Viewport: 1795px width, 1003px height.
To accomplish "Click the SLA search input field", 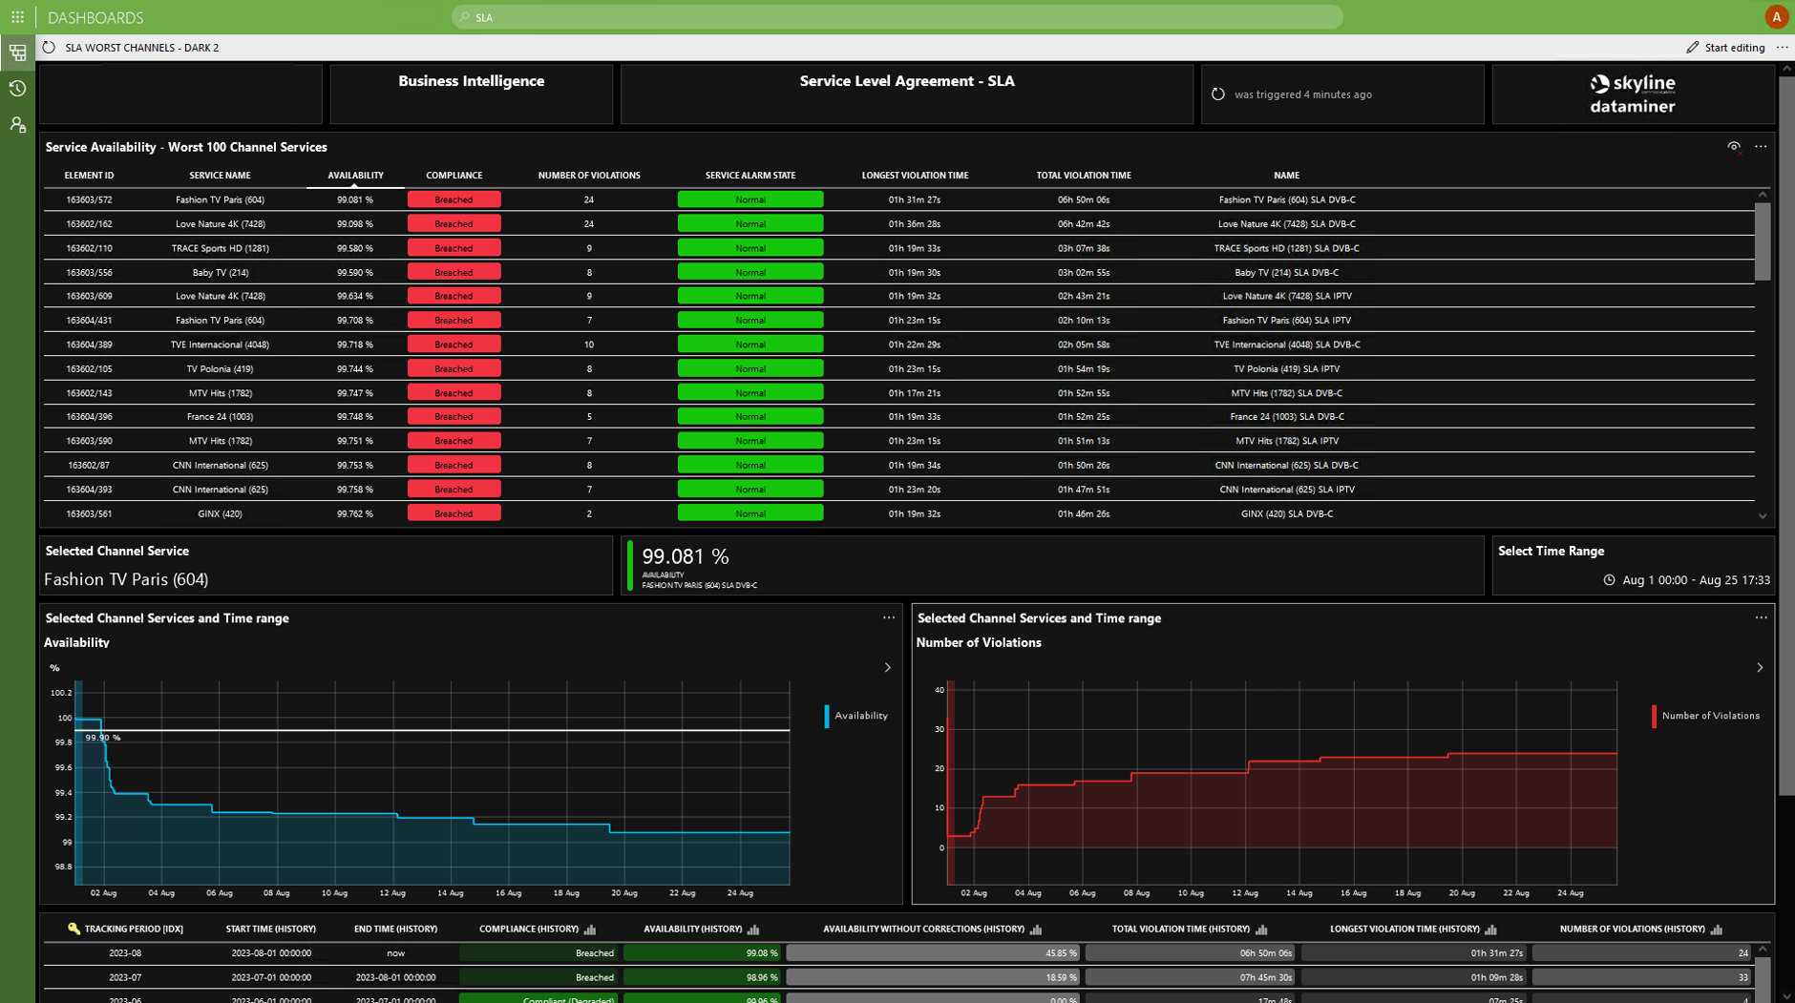I will (897, 17).
